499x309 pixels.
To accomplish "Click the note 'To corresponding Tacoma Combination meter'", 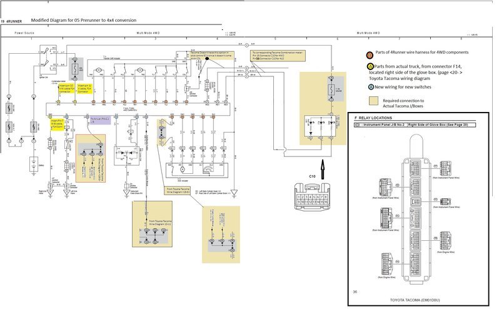I will (278, 56).
